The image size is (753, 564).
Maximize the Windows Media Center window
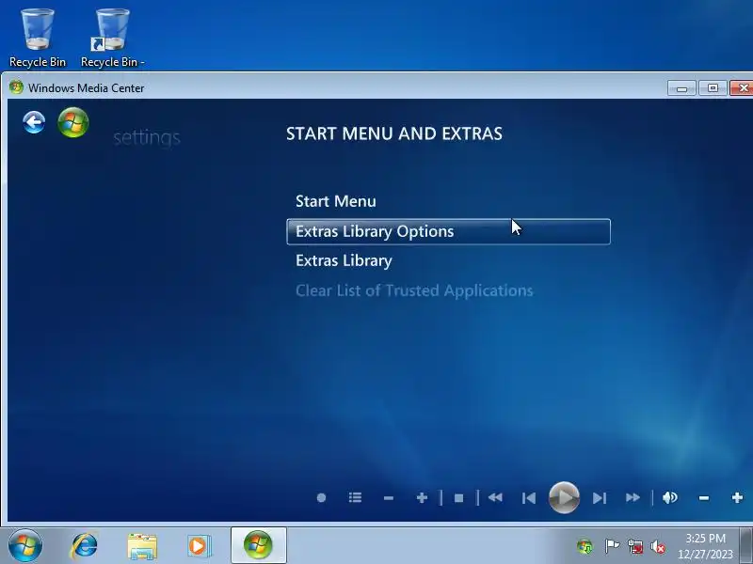click(x=713, y=88)
